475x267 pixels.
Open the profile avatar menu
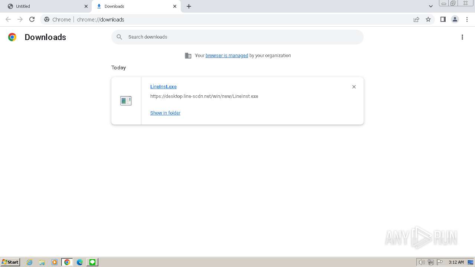coord(455,19)
